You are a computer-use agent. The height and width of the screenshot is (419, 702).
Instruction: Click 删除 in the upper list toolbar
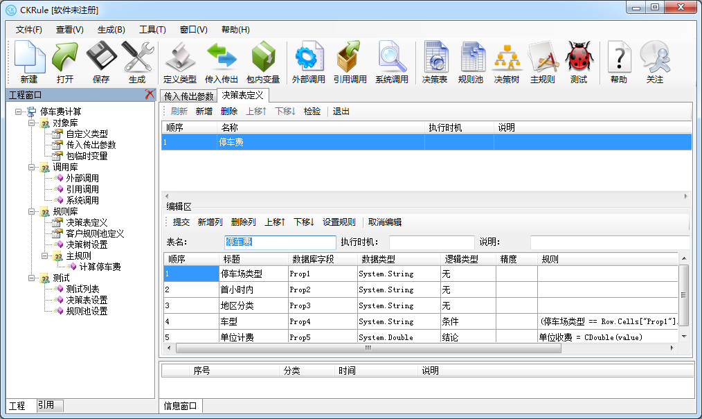pyautogui.click(x=228, y=112)
